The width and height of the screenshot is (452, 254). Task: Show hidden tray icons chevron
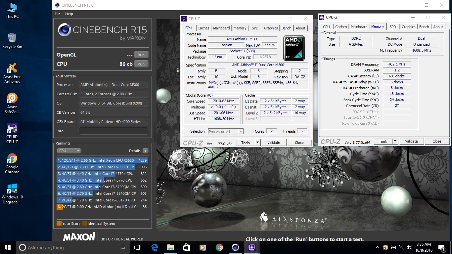coord(378,247)
